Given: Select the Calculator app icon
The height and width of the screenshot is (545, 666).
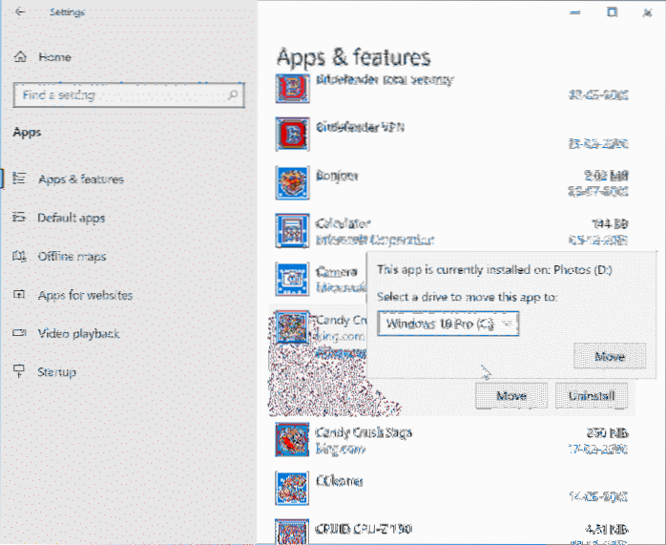Looking at the screenshot, I should (290, 229).
